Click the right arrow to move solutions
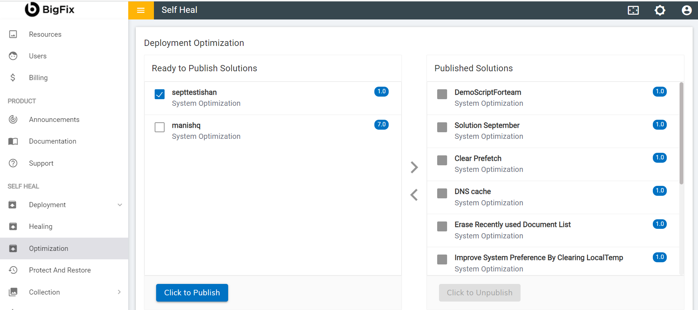 pyautogui.click(x=414, y=167)
